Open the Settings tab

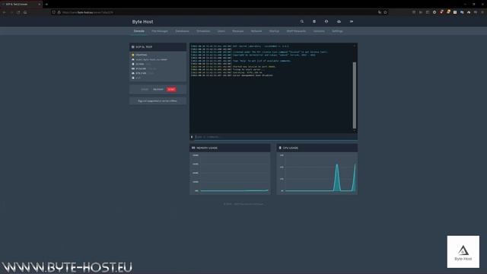pyautogui.click(x=337, y=31)
